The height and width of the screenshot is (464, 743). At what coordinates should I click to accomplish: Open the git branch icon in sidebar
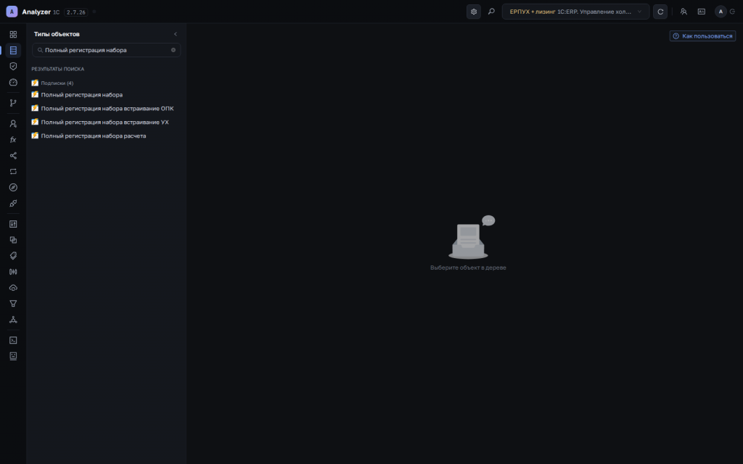coord(13,103)
